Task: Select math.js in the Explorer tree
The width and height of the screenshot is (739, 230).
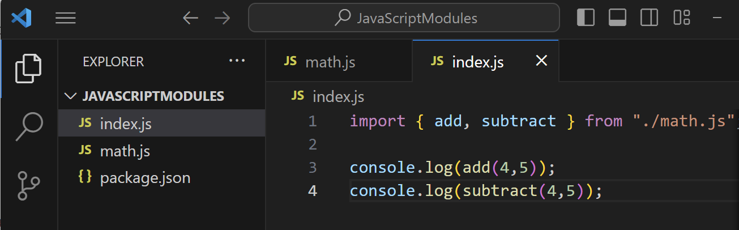Action: pos(162,151)
